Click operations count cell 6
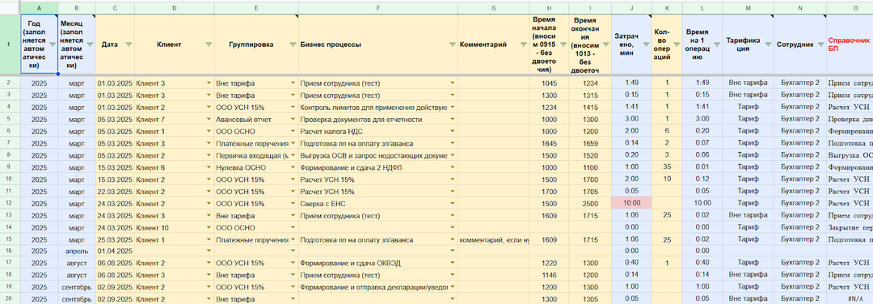Viewport: 873px width, 304px height. coord(667,132)
